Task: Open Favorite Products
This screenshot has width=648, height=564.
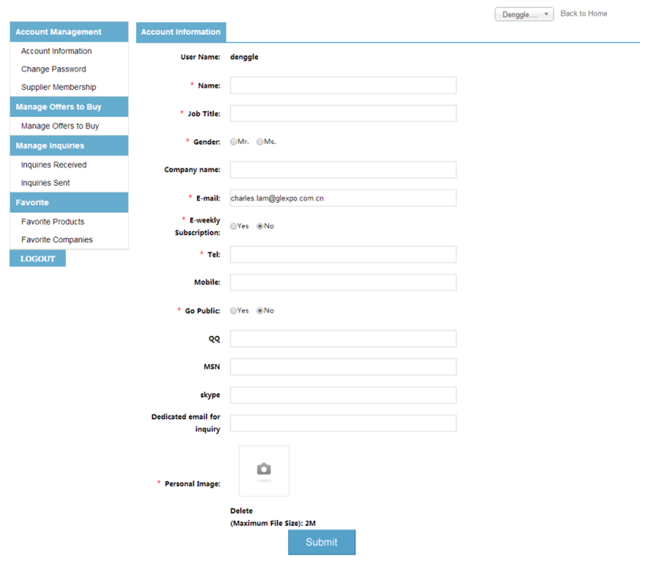Action: (x=53, y=222)
